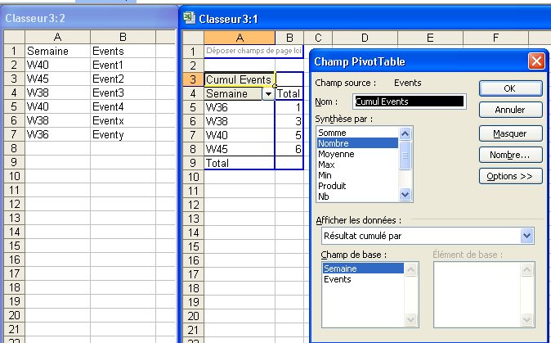Screen dimensions: 551x343
Task: Select the Cumul Events pivot cell
Action: 238,80
